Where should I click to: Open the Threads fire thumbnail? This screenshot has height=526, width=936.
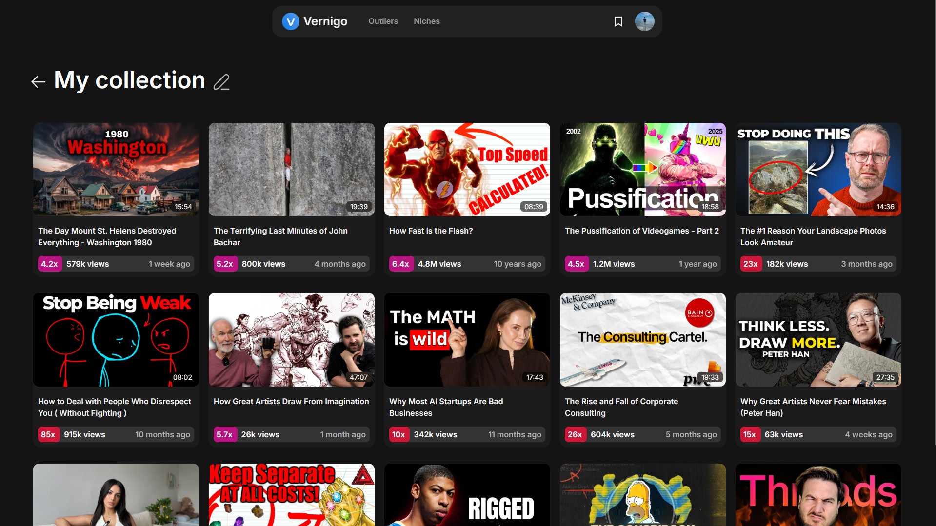[x=818, y=495]
